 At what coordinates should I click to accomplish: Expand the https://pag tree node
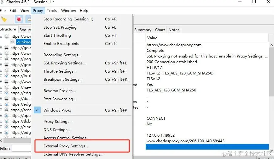click(x=1, y=59)
